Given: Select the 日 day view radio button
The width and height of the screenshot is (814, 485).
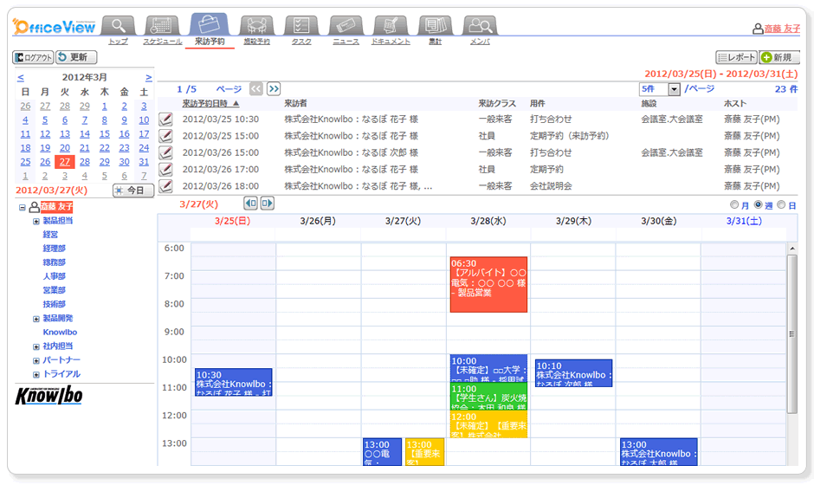Looking at the screenshot, I should point(781,205).
